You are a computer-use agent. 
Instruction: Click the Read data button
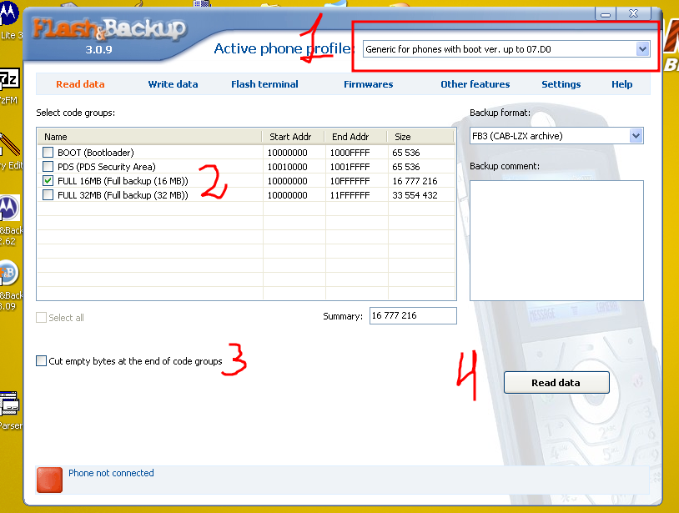[556, 382]
